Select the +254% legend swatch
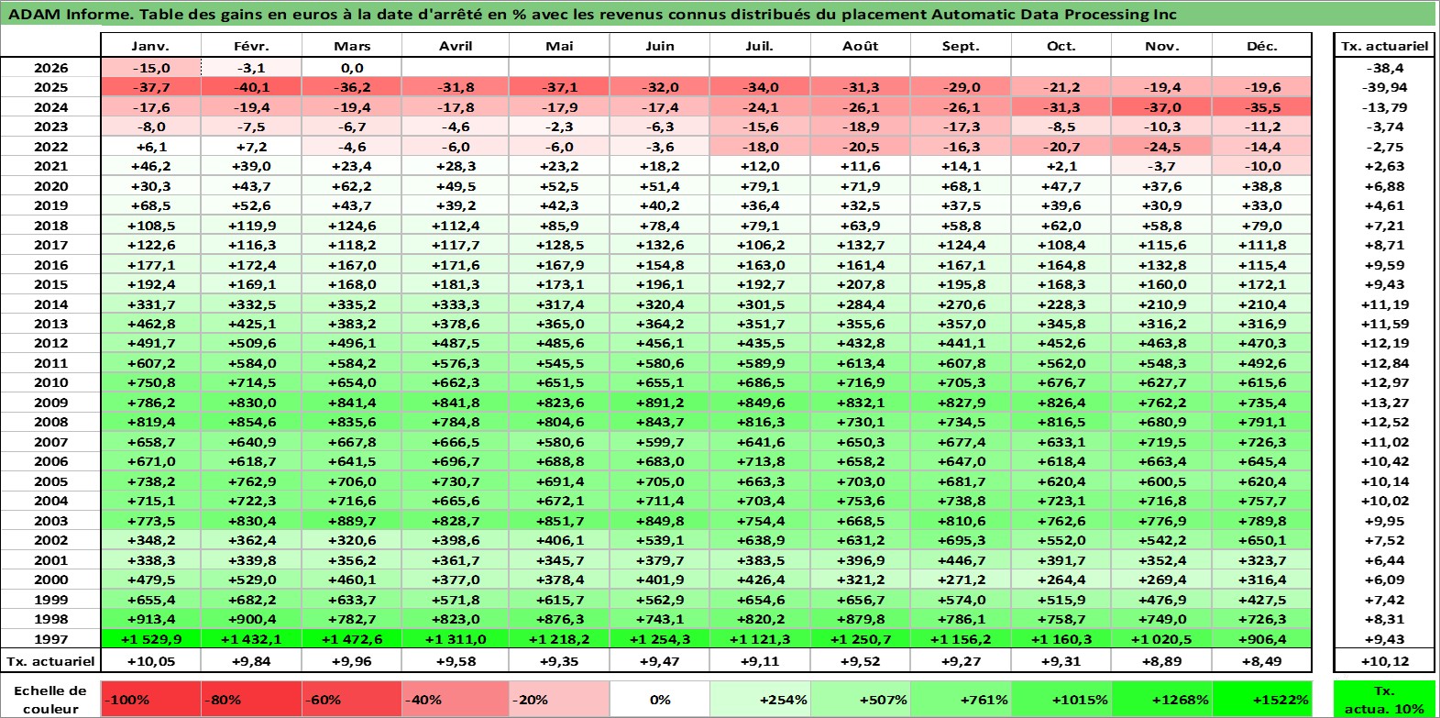The height and width of the screenshot is (718, 1440). (x=760, y=699)
